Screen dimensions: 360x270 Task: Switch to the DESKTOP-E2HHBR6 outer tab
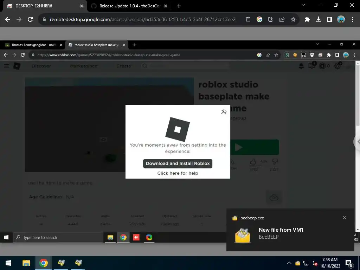coord(45,6)
